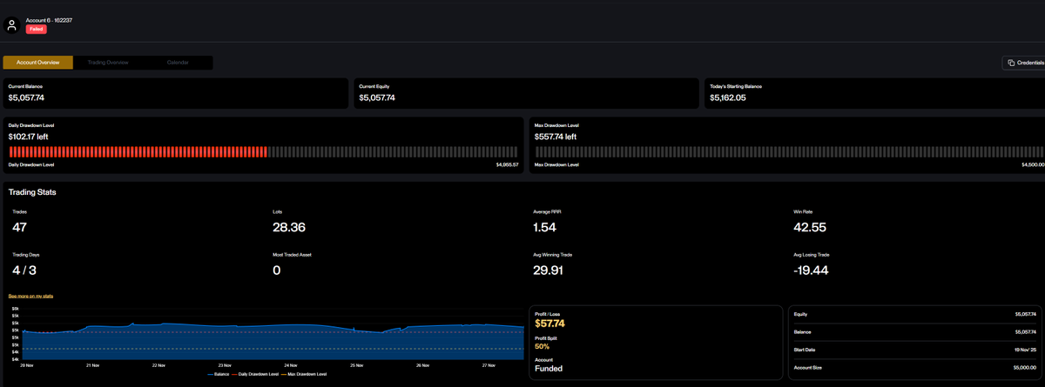Click the Max Drawdown Level progress bar

pyautogui.click(x=789, y=151)
